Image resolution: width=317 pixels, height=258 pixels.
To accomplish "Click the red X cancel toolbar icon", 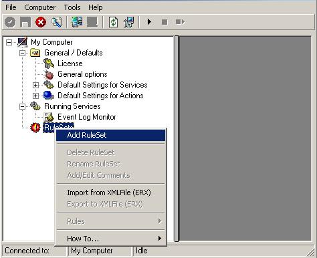I will [41, 22].
